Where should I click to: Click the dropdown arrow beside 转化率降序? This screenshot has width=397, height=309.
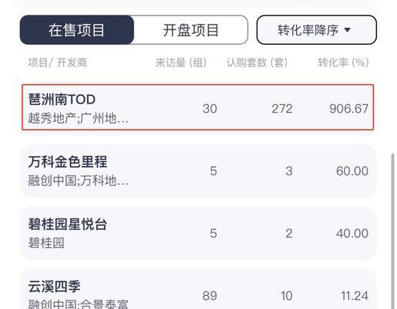(348, 30)
